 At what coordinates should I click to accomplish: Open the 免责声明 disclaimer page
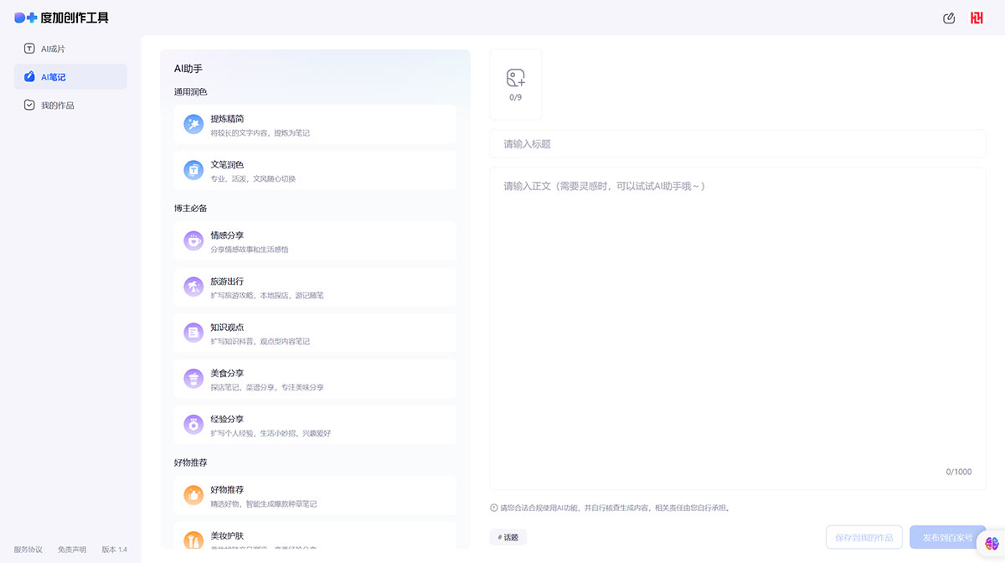click(71, 550)
